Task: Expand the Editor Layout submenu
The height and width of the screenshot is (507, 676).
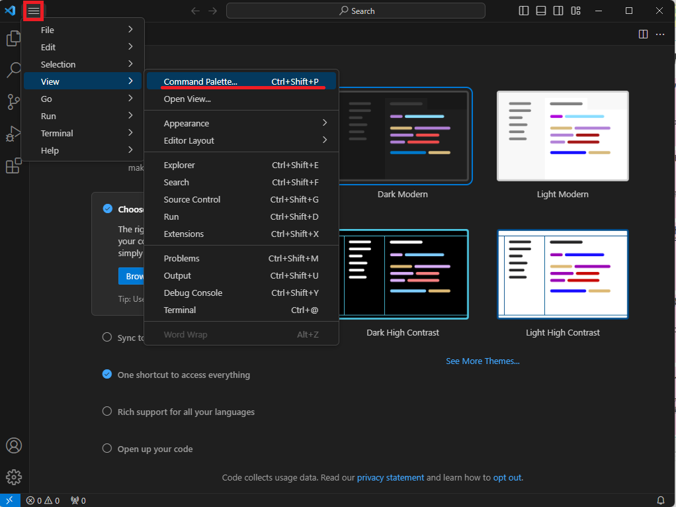Action: click(x=241, y=141)
